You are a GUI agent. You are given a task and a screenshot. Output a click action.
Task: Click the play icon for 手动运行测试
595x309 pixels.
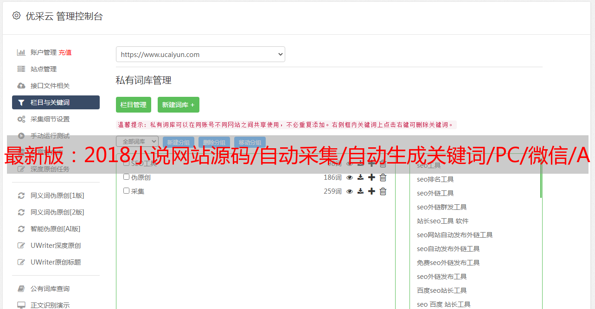pyautogui.click(x=21, y=136)
